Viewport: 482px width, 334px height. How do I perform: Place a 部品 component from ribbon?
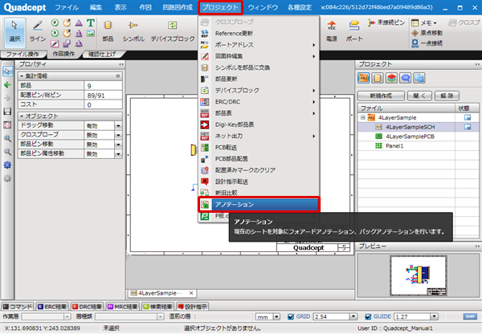[x=108, y=31]
